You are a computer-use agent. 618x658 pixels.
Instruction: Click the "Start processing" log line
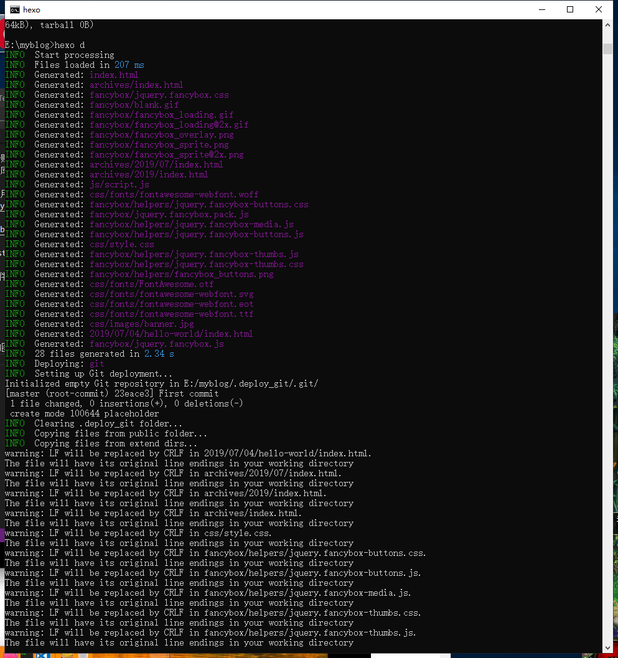(x=74, y=55)
